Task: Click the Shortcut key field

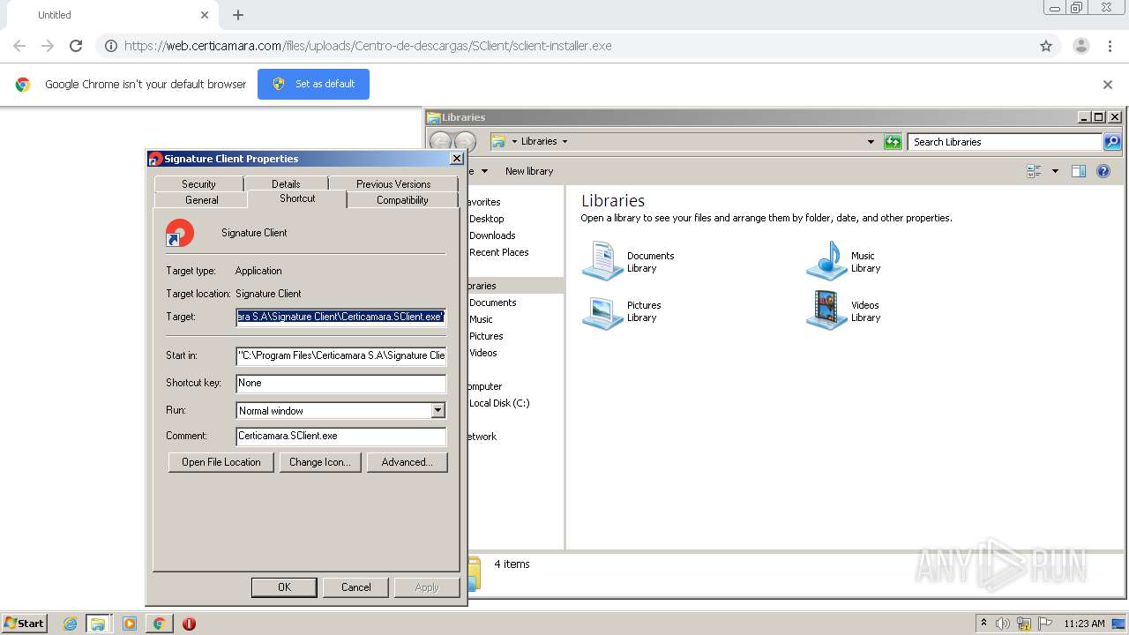Action: [341, 383]
